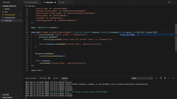The height and width of the screenshot is (99, 177).
Task: Click the 'getCountryName' string on line 18
Action: tap(60, 9)
